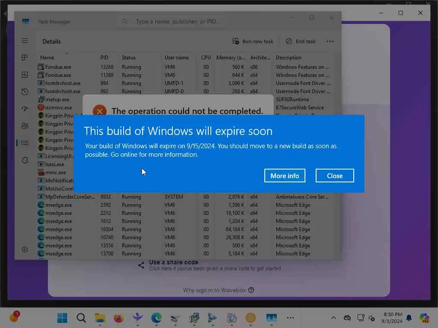Select fontdrvhost.exe row with PID 984

point(184,83)
